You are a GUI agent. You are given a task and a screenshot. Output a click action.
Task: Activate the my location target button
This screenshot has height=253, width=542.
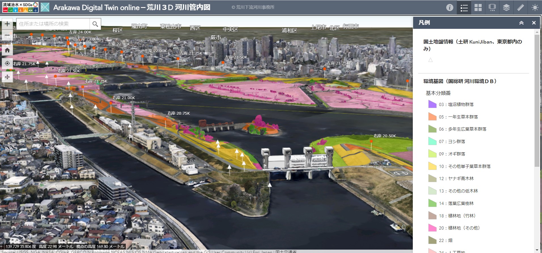pyautogui.click(x=7, y=64)
